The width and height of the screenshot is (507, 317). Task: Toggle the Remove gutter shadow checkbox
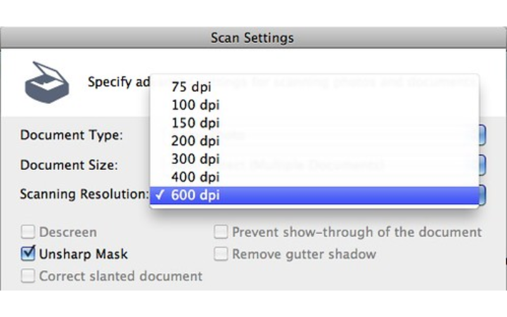[x=221, y=254]
